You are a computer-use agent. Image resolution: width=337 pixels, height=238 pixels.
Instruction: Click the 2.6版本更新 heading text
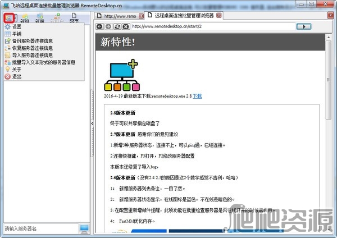coord(122,177)
